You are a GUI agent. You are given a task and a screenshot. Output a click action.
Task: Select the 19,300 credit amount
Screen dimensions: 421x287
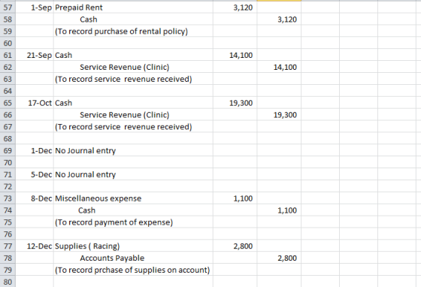coord(279,115)
